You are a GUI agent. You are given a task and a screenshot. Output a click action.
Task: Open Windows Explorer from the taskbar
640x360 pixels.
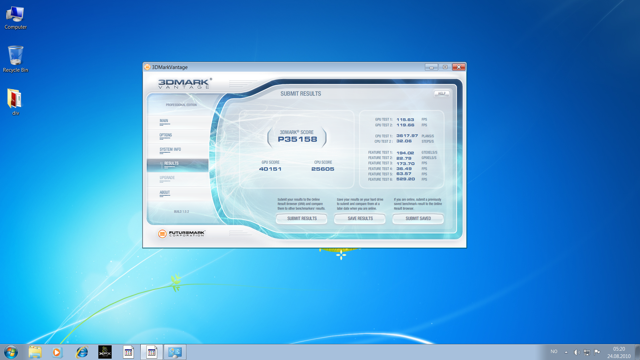pyautogui.click(x=35, y=352)
